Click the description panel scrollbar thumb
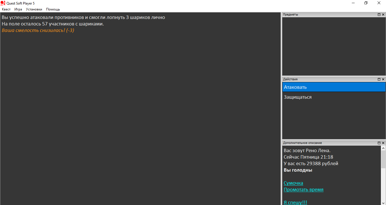This screenshot has width=386, height=205. pyautogui.click(x=383, y=159)
